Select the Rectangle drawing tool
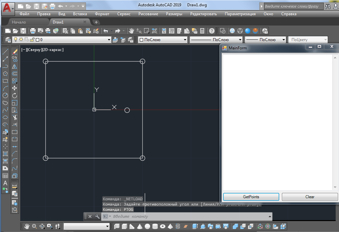This screenshot has width=339, height=232. point(5,81)
